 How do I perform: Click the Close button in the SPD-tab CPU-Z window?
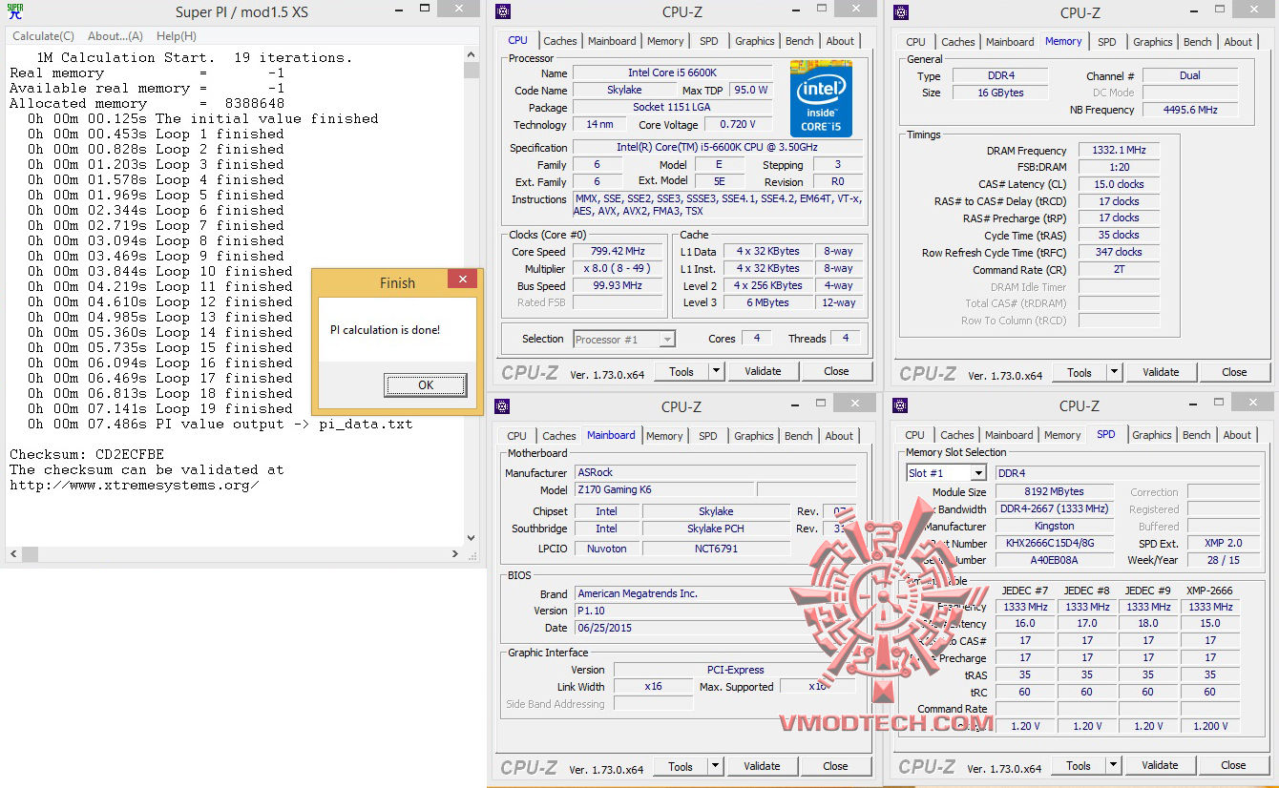pos(1233,765)
